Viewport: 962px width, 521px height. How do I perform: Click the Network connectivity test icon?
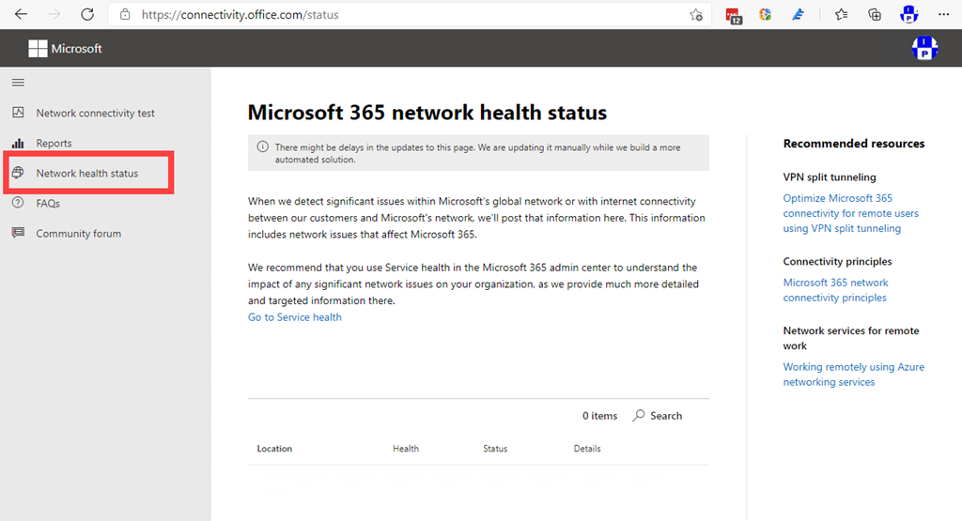coord(18,113)
